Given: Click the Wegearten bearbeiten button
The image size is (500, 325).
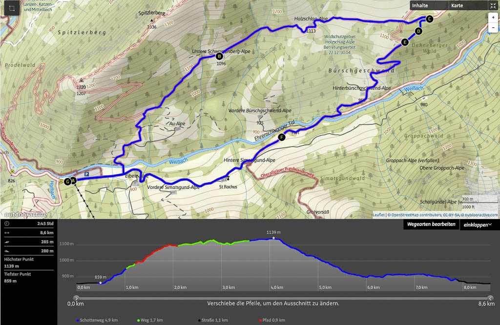Looking at the screenshot, I should coord(431,224).
